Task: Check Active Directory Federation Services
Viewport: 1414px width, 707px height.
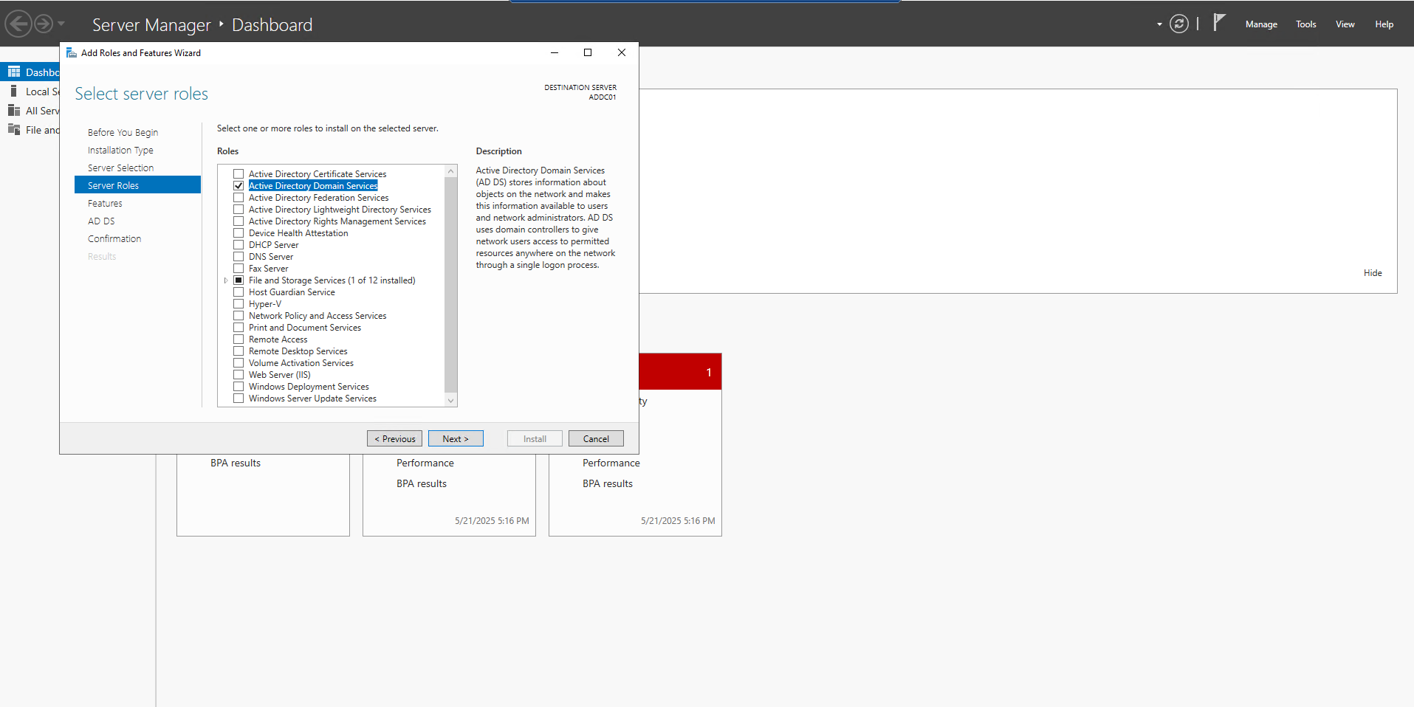Action: [238, 198]
